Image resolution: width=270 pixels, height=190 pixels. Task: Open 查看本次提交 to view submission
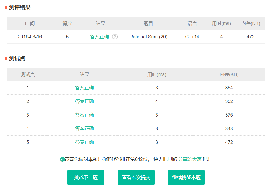(x=136, y=177)
